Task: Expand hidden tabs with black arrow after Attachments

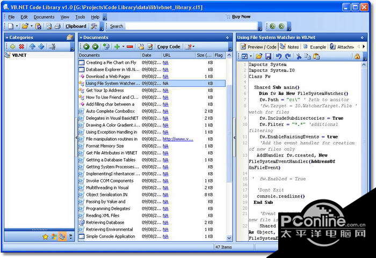Action: point(364,47)
